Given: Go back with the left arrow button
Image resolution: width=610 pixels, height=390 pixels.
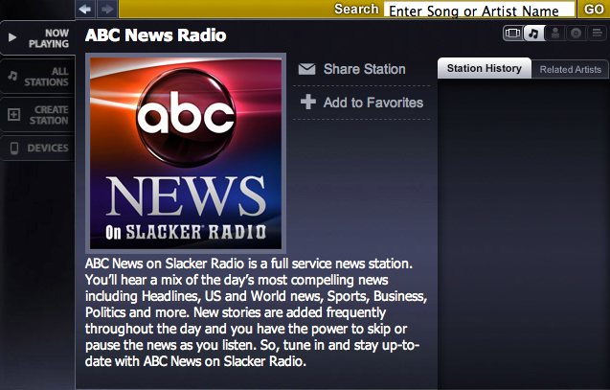Looking at the screenshot, I should [x=85, y=9].
